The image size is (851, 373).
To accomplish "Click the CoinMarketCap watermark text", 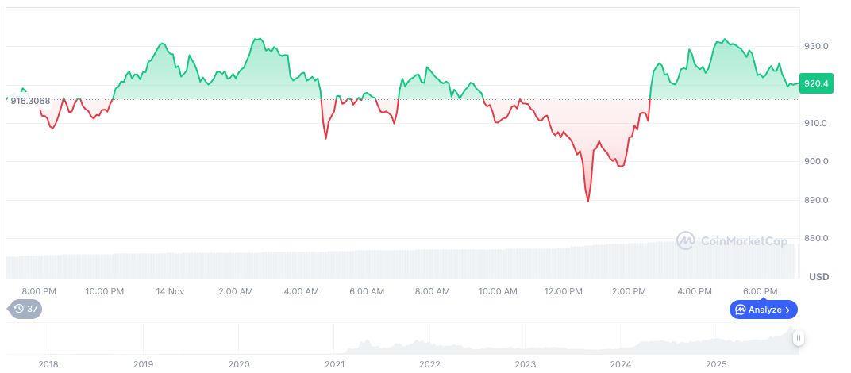I will point(743,241).
